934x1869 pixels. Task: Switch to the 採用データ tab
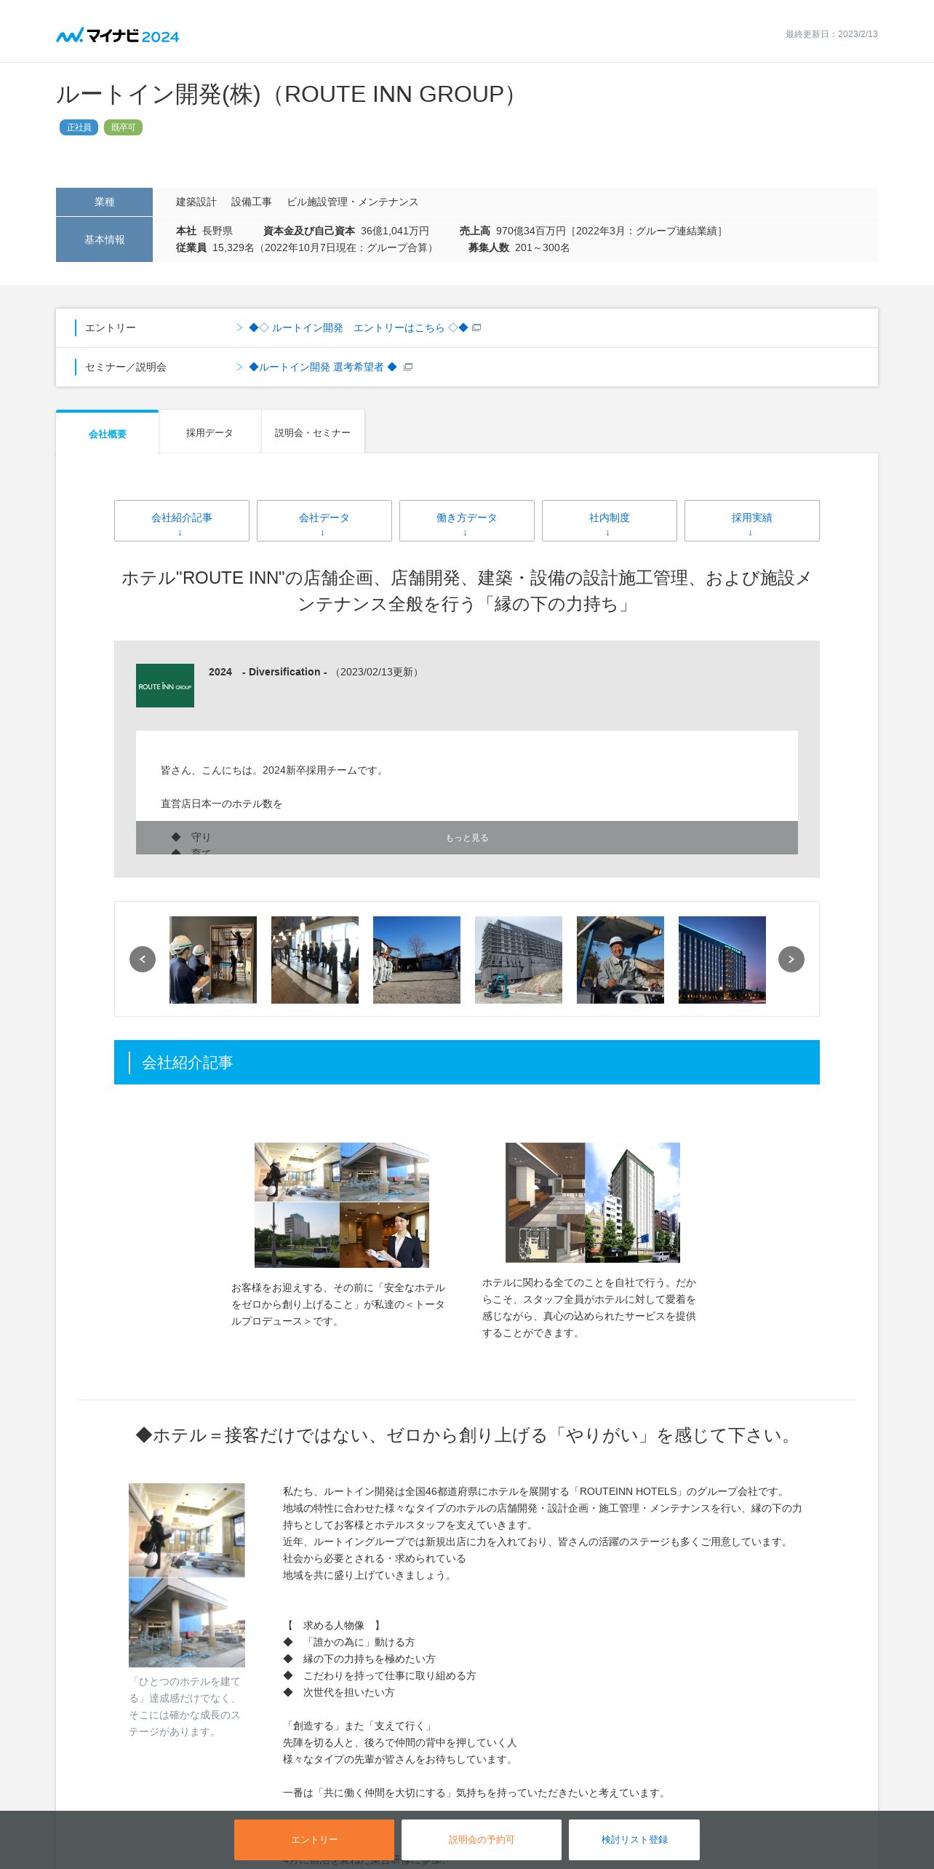pos(209,433)
